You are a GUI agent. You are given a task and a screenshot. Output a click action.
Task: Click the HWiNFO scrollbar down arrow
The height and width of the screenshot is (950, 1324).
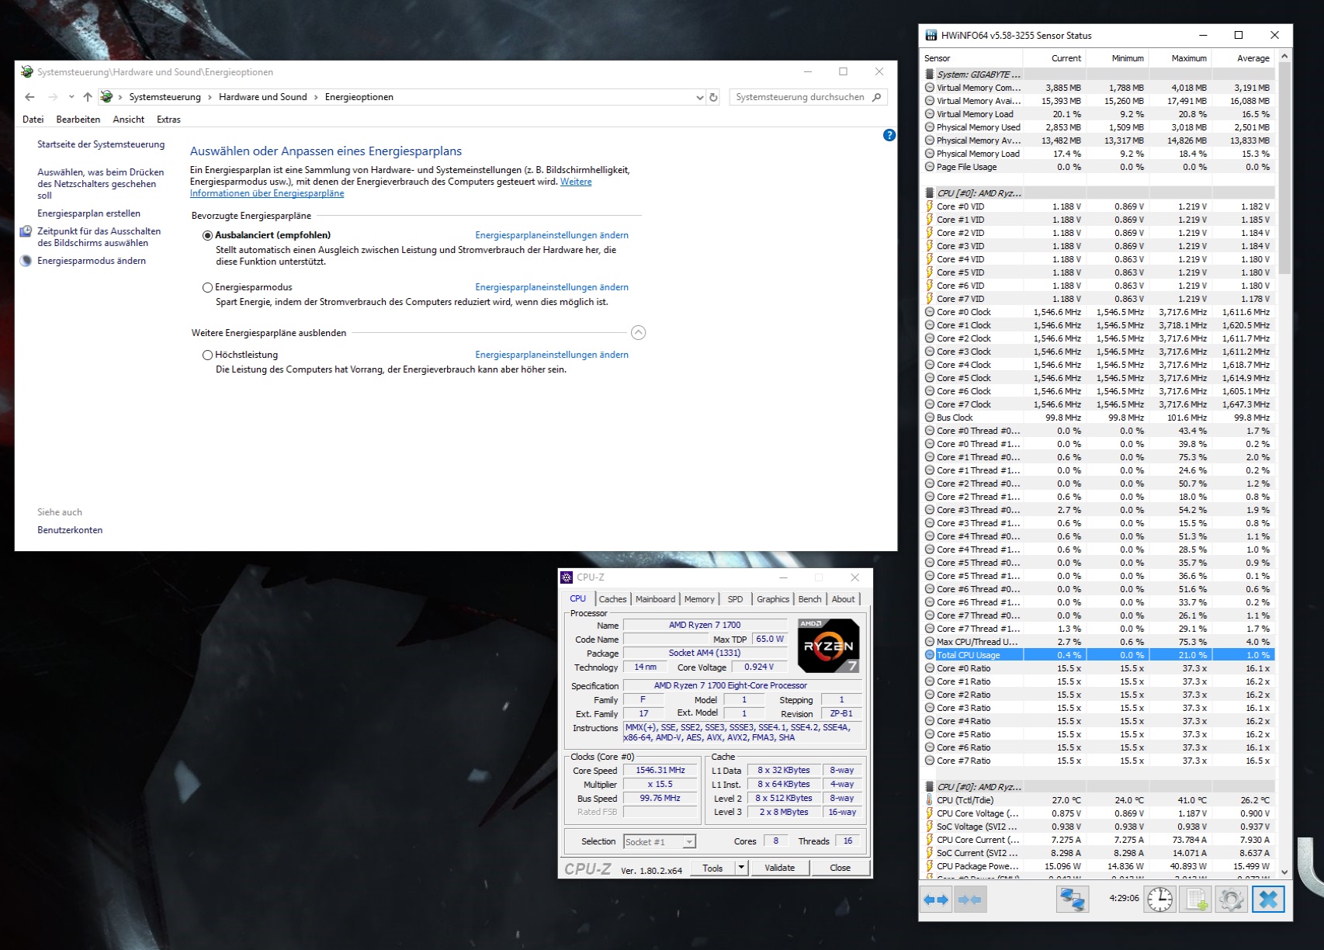click(1284, 872)
